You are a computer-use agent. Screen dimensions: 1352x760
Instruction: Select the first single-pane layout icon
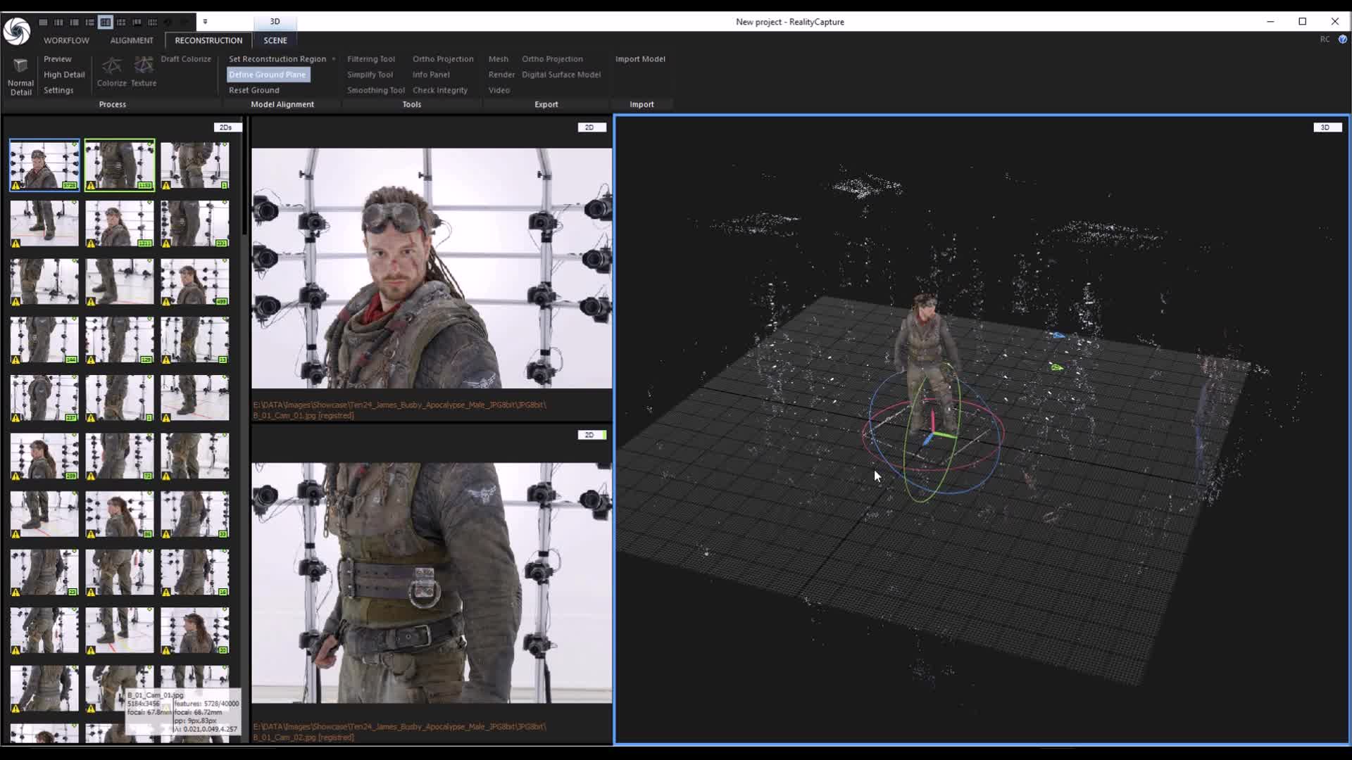click(43, 23)
